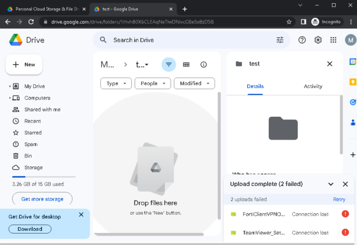357x245 pixels.
Task: Open Google Tasks side panel icon
Action: coord(353,102)
